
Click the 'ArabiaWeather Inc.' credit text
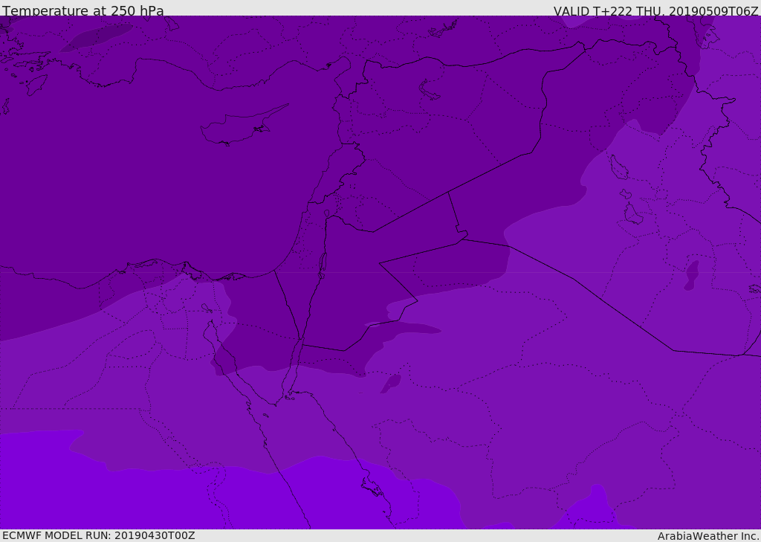707,536
